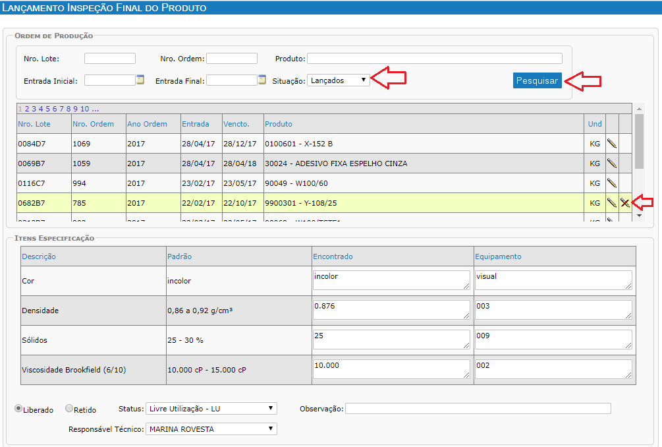Click Encontrado field for Densidade

coord(391,310)
